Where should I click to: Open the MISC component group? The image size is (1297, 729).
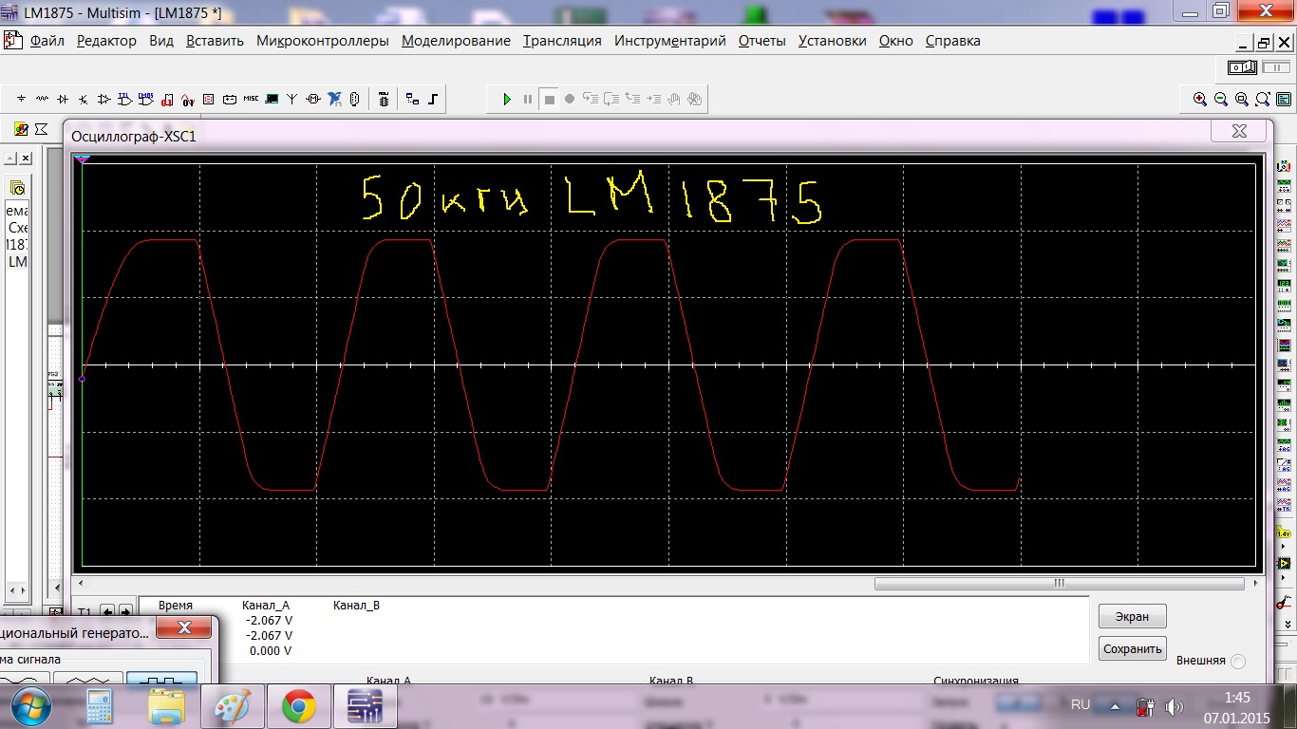(251, 99)
